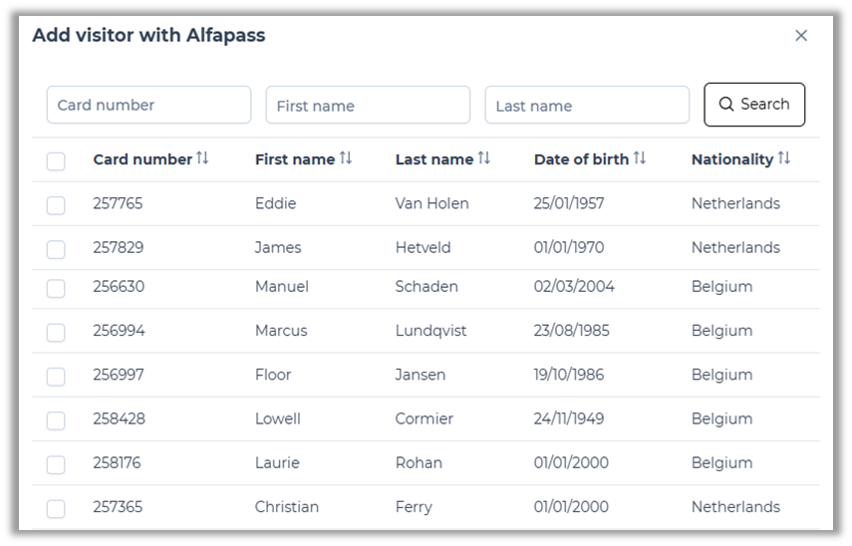Close the Add visitor with Alfapass dialog
852x546 pixels.
(x=801, y=36)
